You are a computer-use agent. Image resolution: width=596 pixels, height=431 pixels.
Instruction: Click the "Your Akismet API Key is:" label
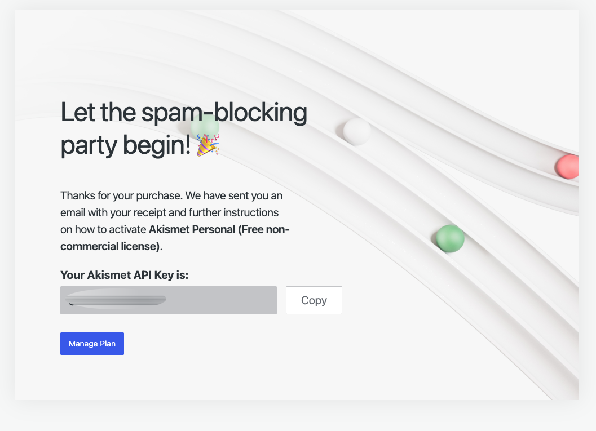[124, 275]
